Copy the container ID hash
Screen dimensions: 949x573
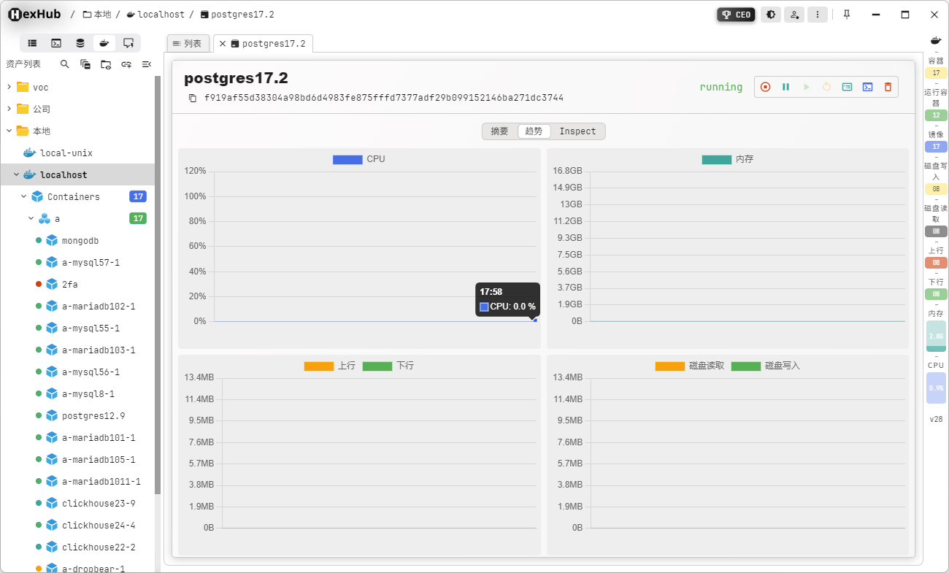193,98
